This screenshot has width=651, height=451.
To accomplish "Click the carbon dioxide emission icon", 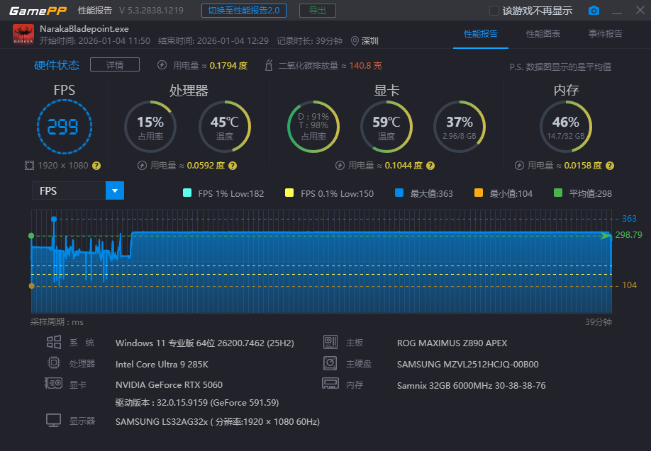I will pos(269,66).
